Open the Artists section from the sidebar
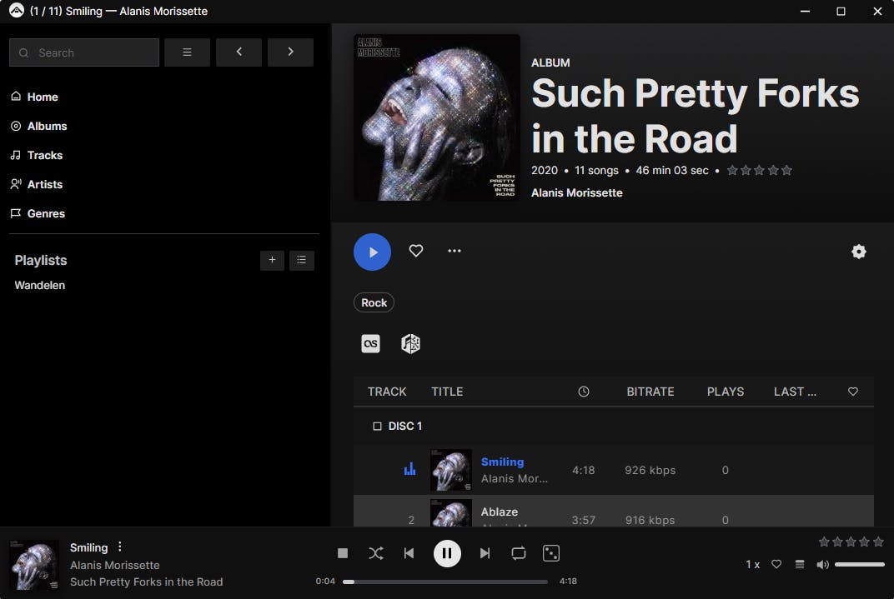 (45, 184)
